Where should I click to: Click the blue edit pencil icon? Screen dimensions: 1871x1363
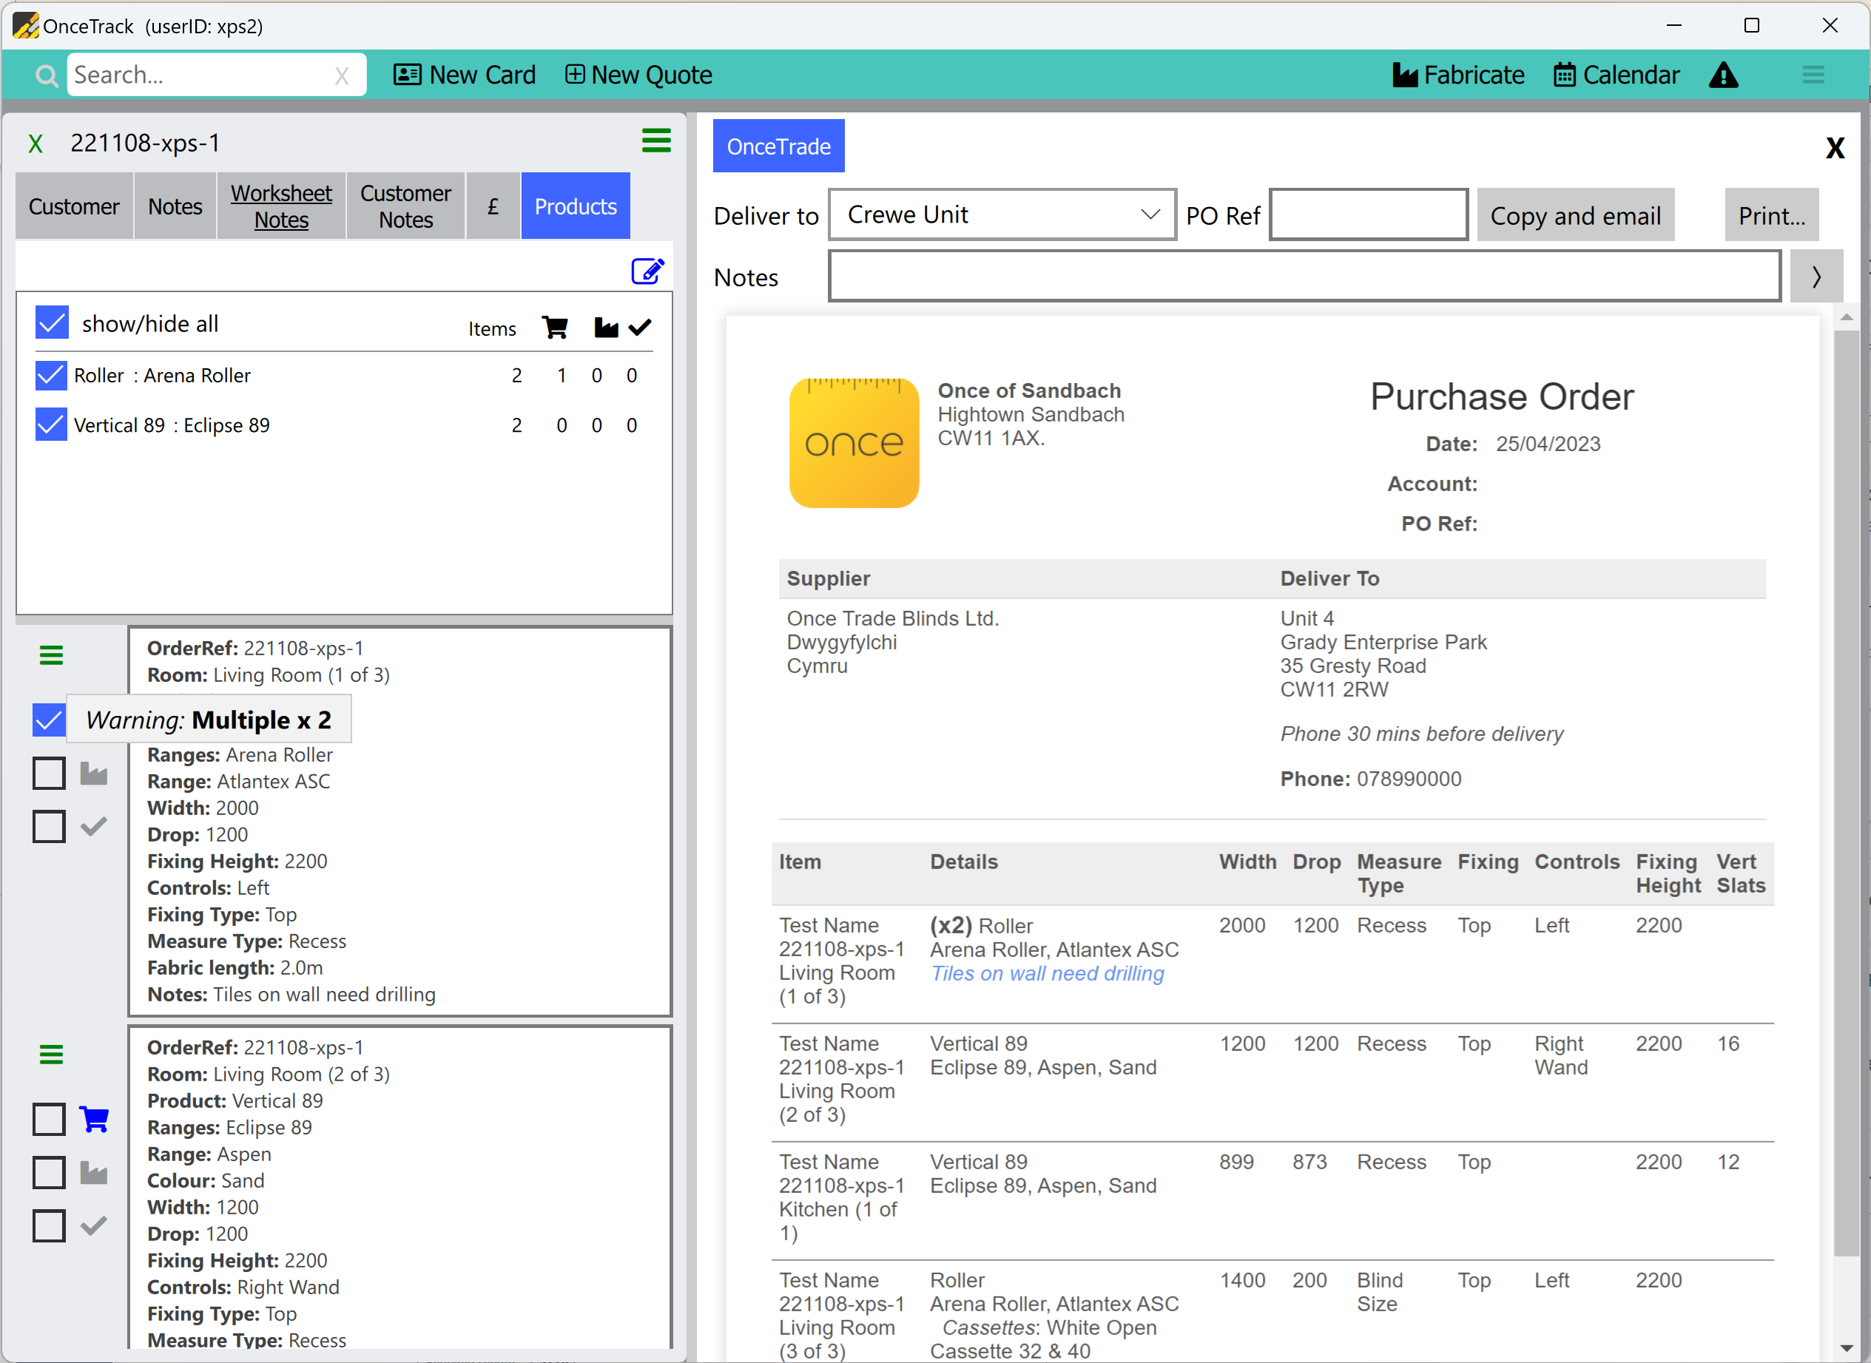coord(647,271)
